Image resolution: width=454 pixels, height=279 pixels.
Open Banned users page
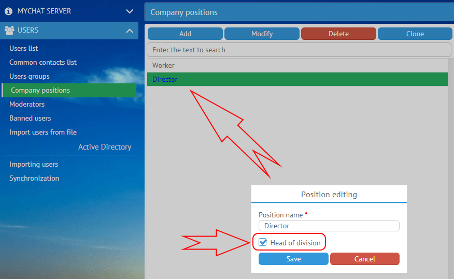pyautogui.click(x=30, y=118)
